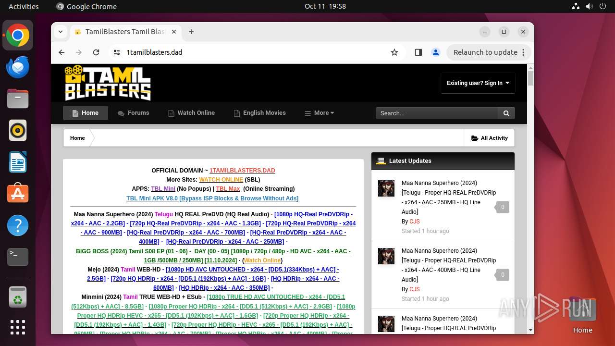Image resolution: width=615 pixels, height=346 pixels.
Task: Open Mejo 1080p HD AVC UNTOUCHED link
Action: click(213, 274)
